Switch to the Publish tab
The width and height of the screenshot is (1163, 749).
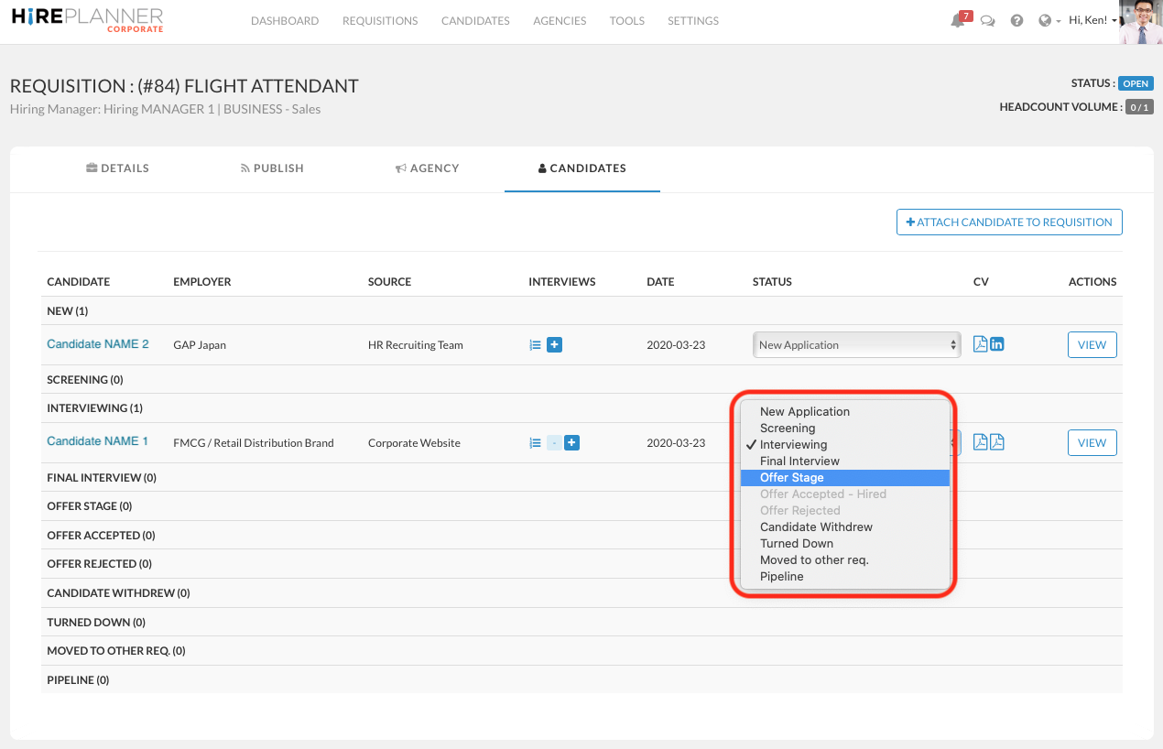tap(272, 168)
